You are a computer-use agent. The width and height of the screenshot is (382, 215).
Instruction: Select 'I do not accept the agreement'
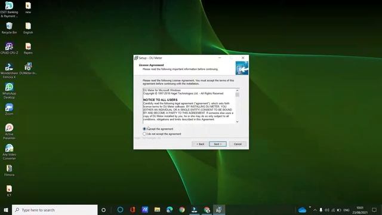162,134
